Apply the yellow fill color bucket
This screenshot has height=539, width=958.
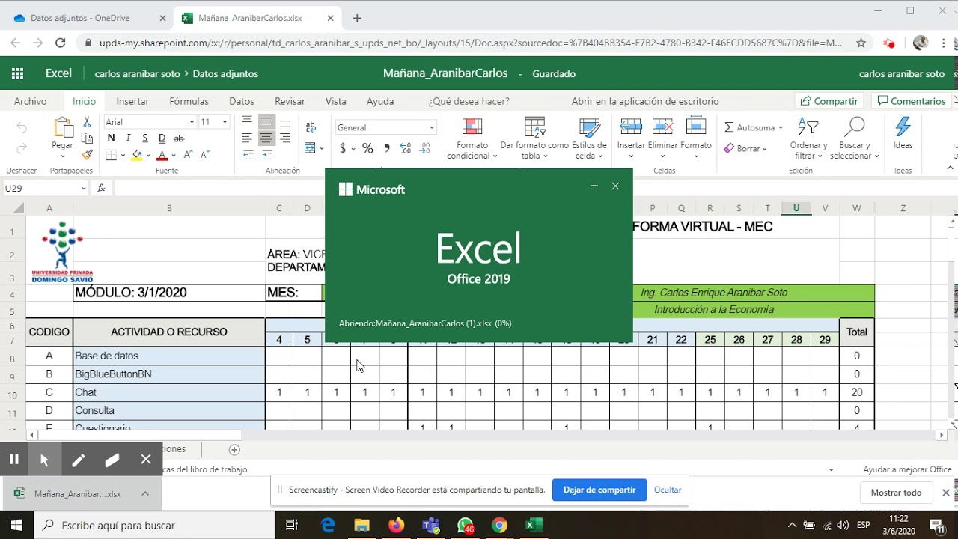click(137, 156)
